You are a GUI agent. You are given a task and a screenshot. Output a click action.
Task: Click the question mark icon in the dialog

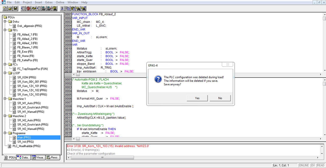click(x=158, y=79)
